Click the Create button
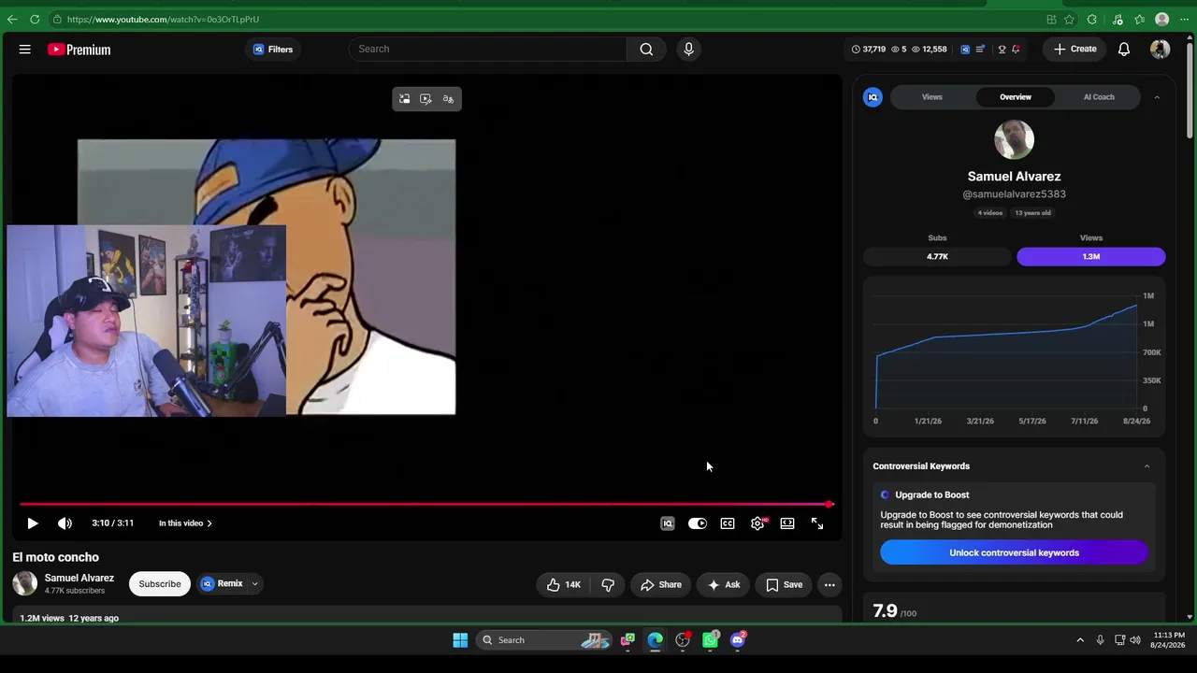 (1075, 50)
